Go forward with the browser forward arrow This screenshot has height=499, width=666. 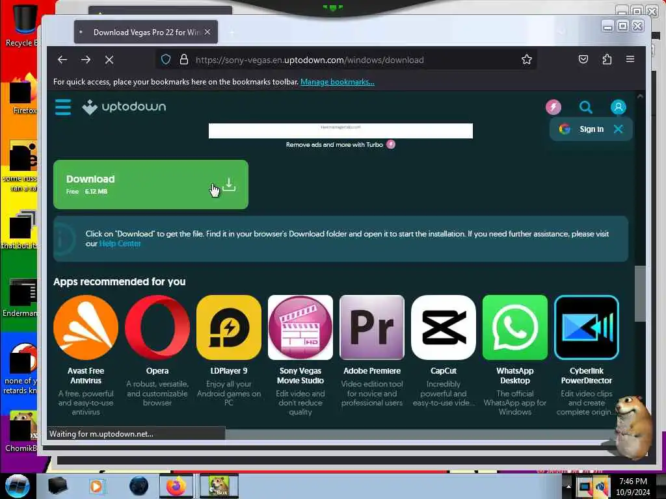[x=86, y=60]
